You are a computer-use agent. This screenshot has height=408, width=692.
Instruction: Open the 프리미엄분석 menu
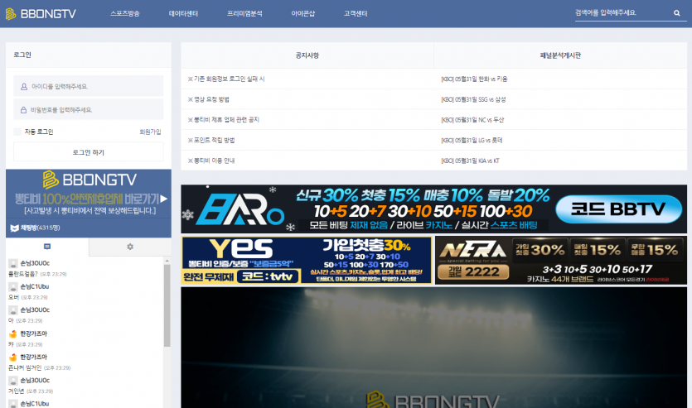[244, 14]
